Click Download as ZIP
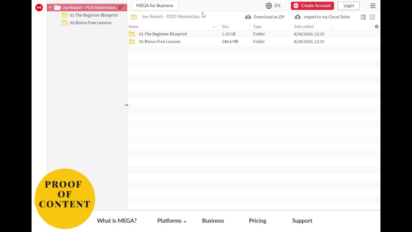This screenshot has width=412, height=232. point(265,17)
